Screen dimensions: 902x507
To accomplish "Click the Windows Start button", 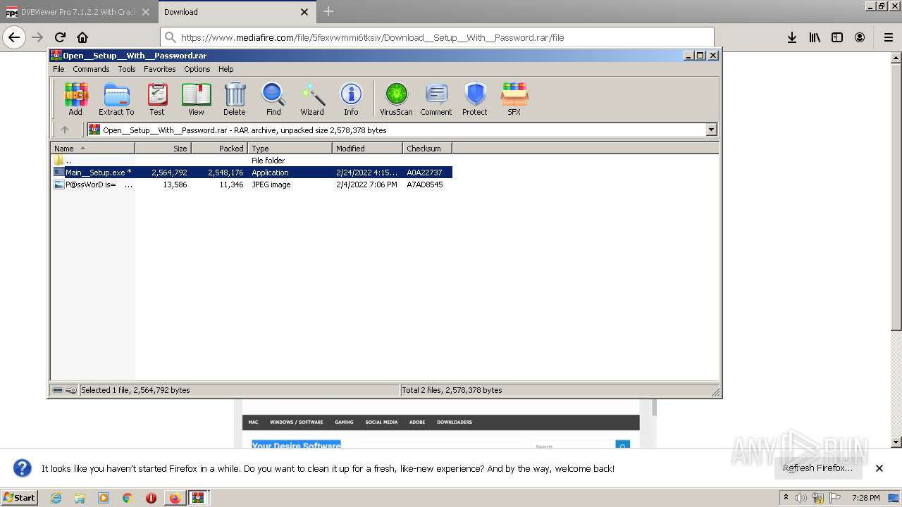I will 20,497.
